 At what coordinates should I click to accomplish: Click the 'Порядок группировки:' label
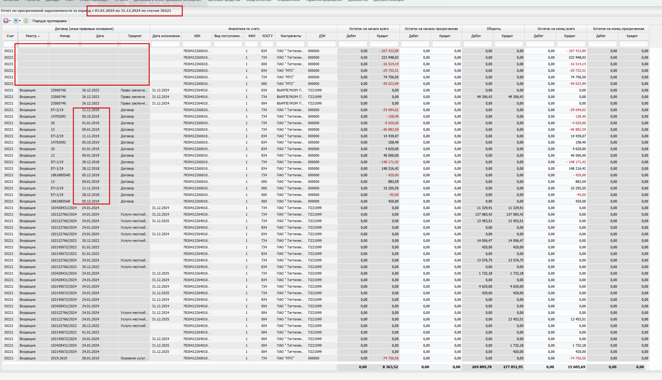pyautogui.click(x=50, y=21)
